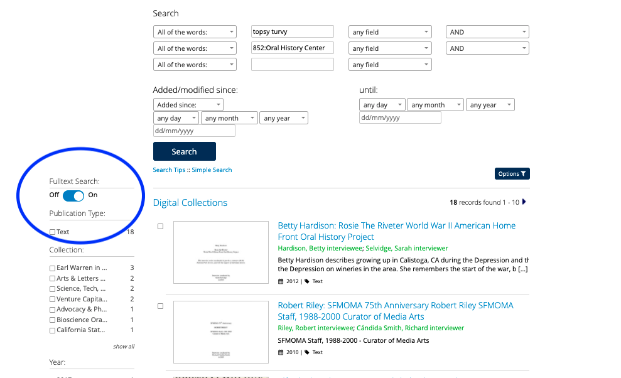Select the Betty Hardison record checkbox
Image resolution: width=621 pixels, height=378 pixels.
coord(160,227)
